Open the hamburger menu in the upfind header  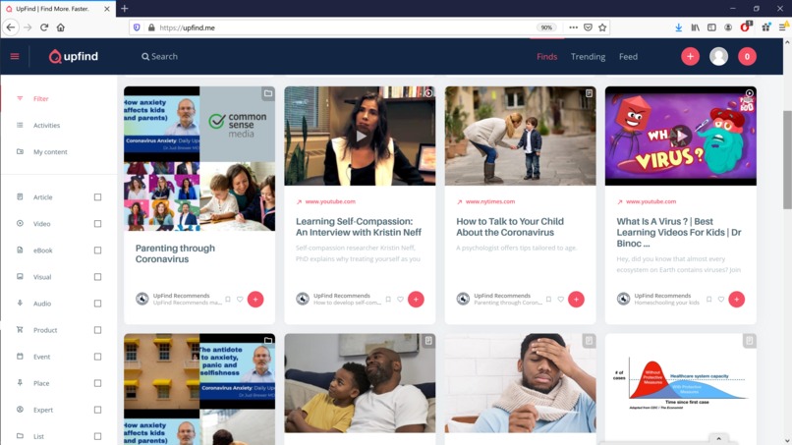click(x=15, y=56)
